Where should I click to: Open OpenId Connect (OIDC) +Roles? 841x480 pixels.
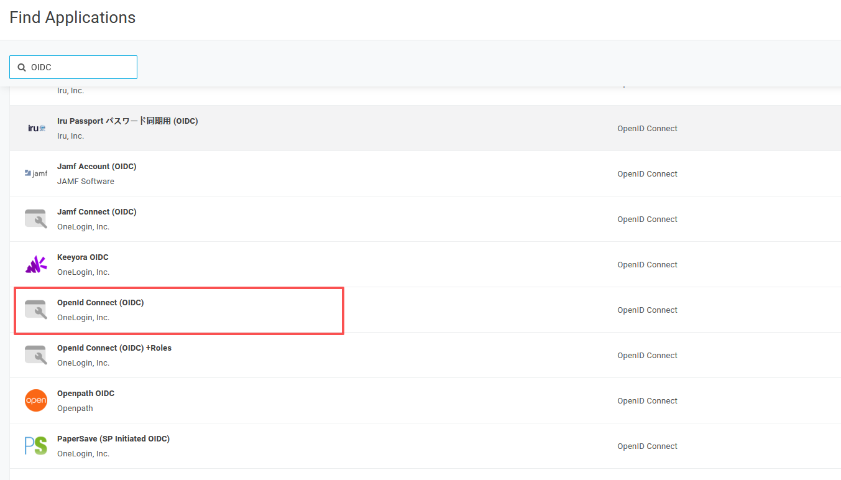coord(114,348)
